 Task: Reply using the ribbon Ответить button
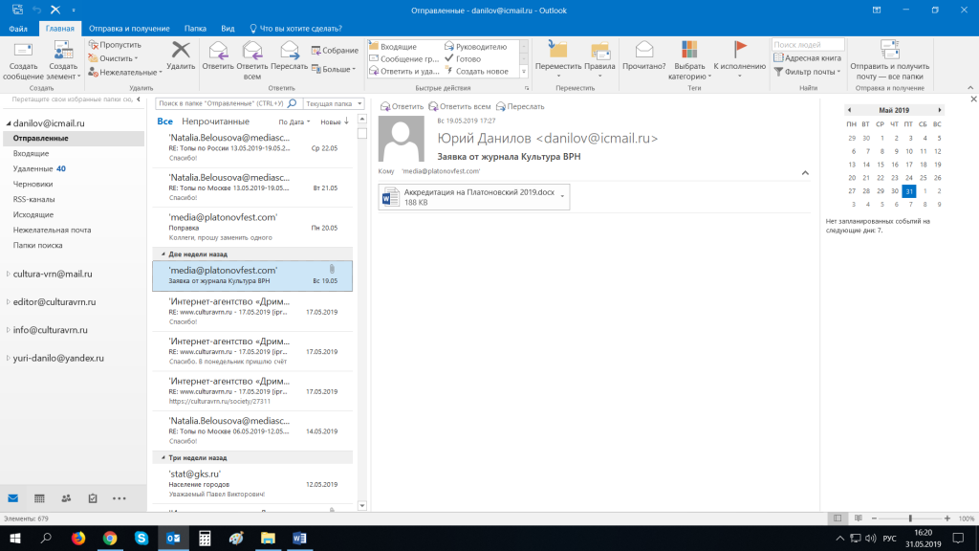click(218, 55)
